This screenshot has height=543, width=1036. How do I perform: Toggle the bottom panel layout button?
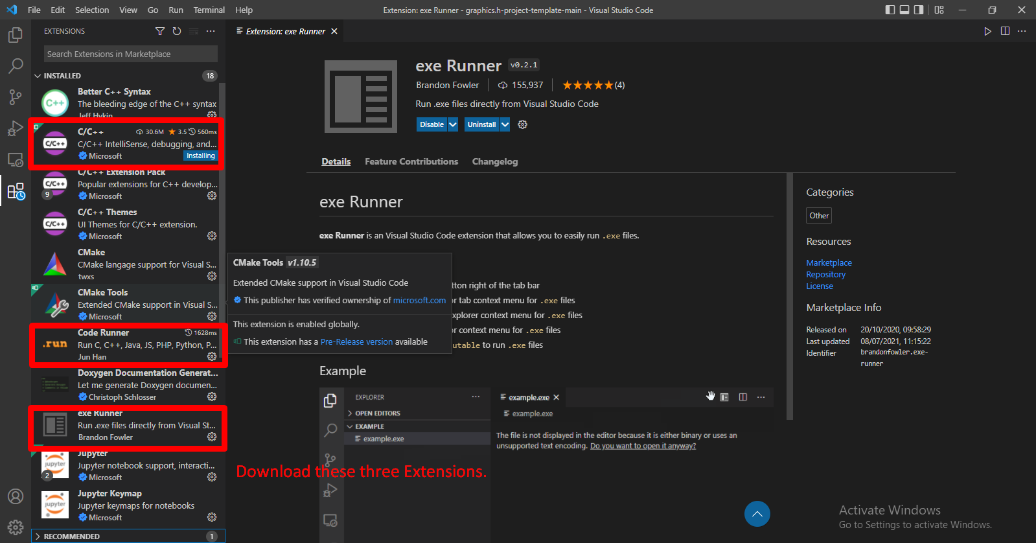(x=904, y=10)
